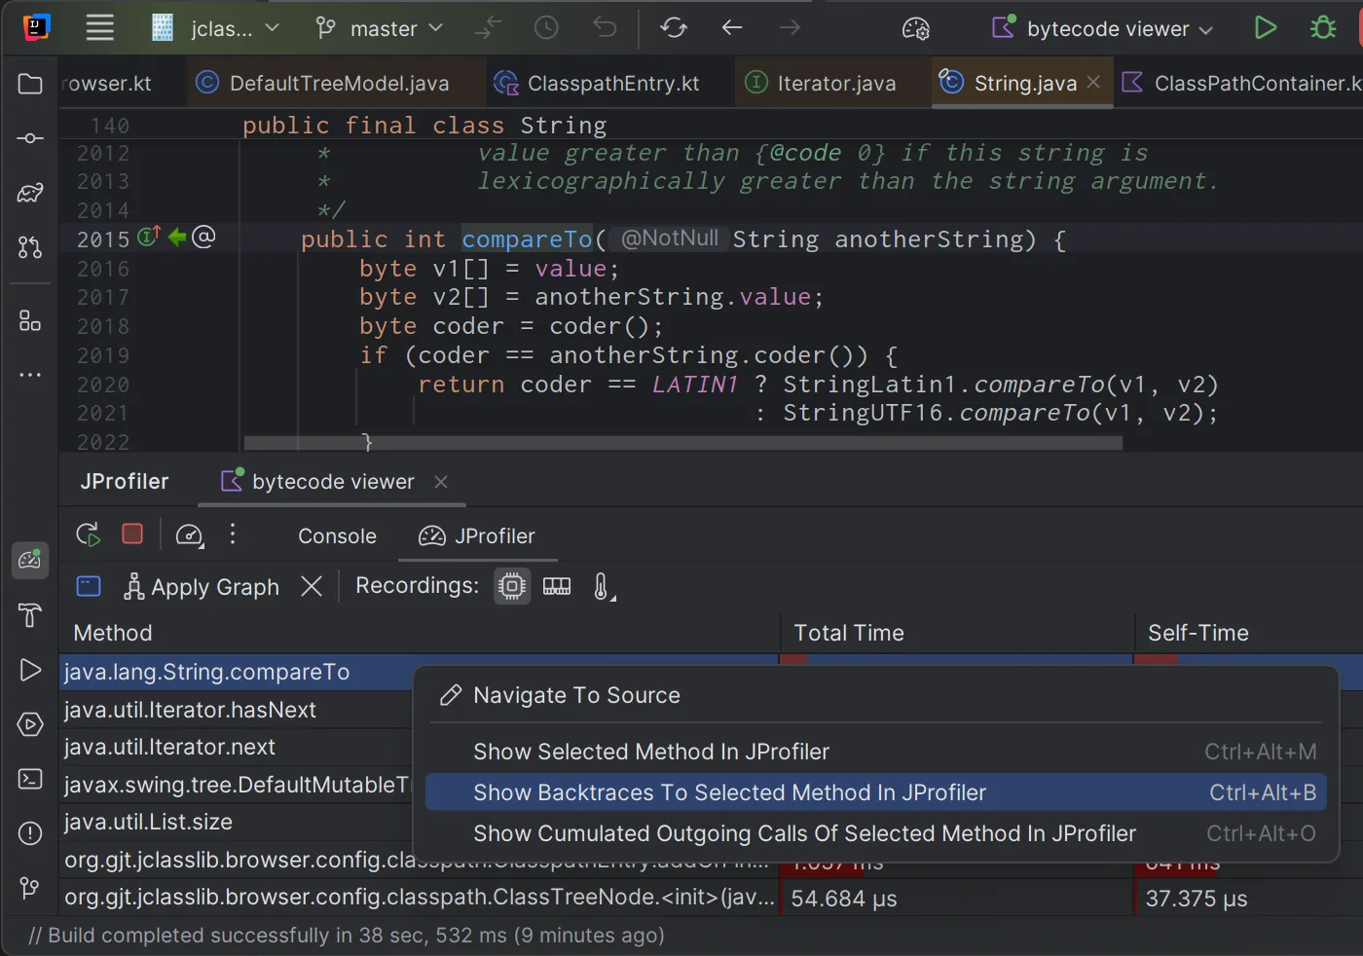
Task: Open the profiler gauge dropdown in run toolbar
Action: pyautogui.click(x=189, y=535)
